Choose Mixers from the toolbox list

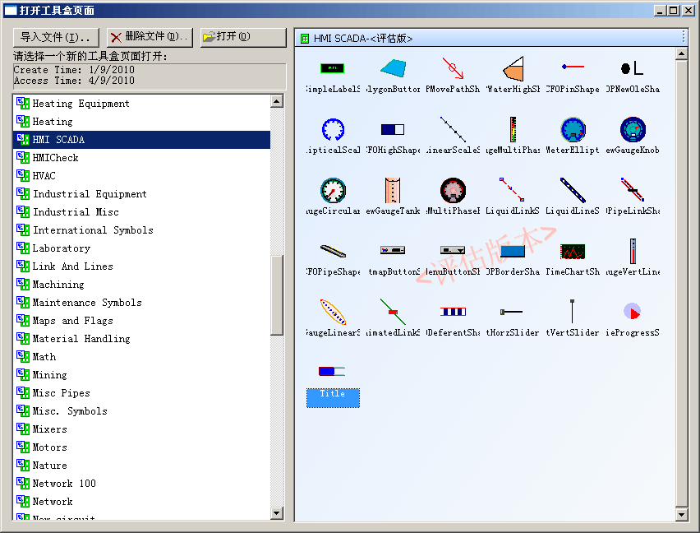(49, 429)
